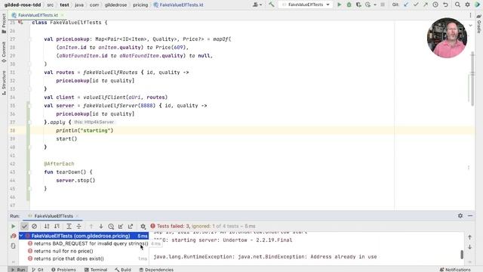The width and height of the screenshot is (483, 272).
Task: Fold the routes block at line 31
Action: (x=30, y=73)
